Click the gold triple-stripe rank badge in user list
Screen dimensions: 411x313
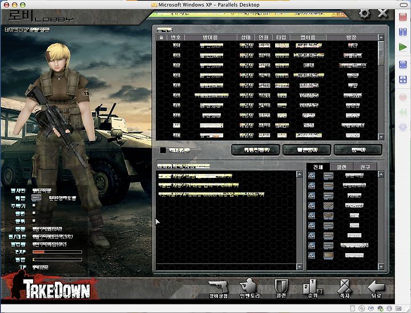coord(328,255)
